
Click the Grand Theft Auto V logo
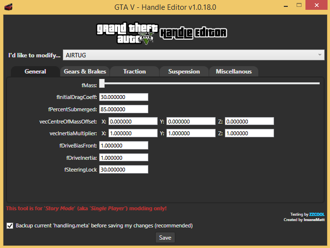click(x=127, y=34)
